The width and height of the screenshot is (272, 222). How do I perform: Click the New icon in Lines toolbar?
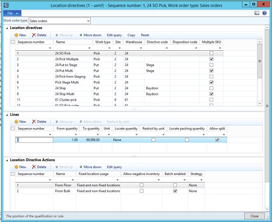click(16, 122)
